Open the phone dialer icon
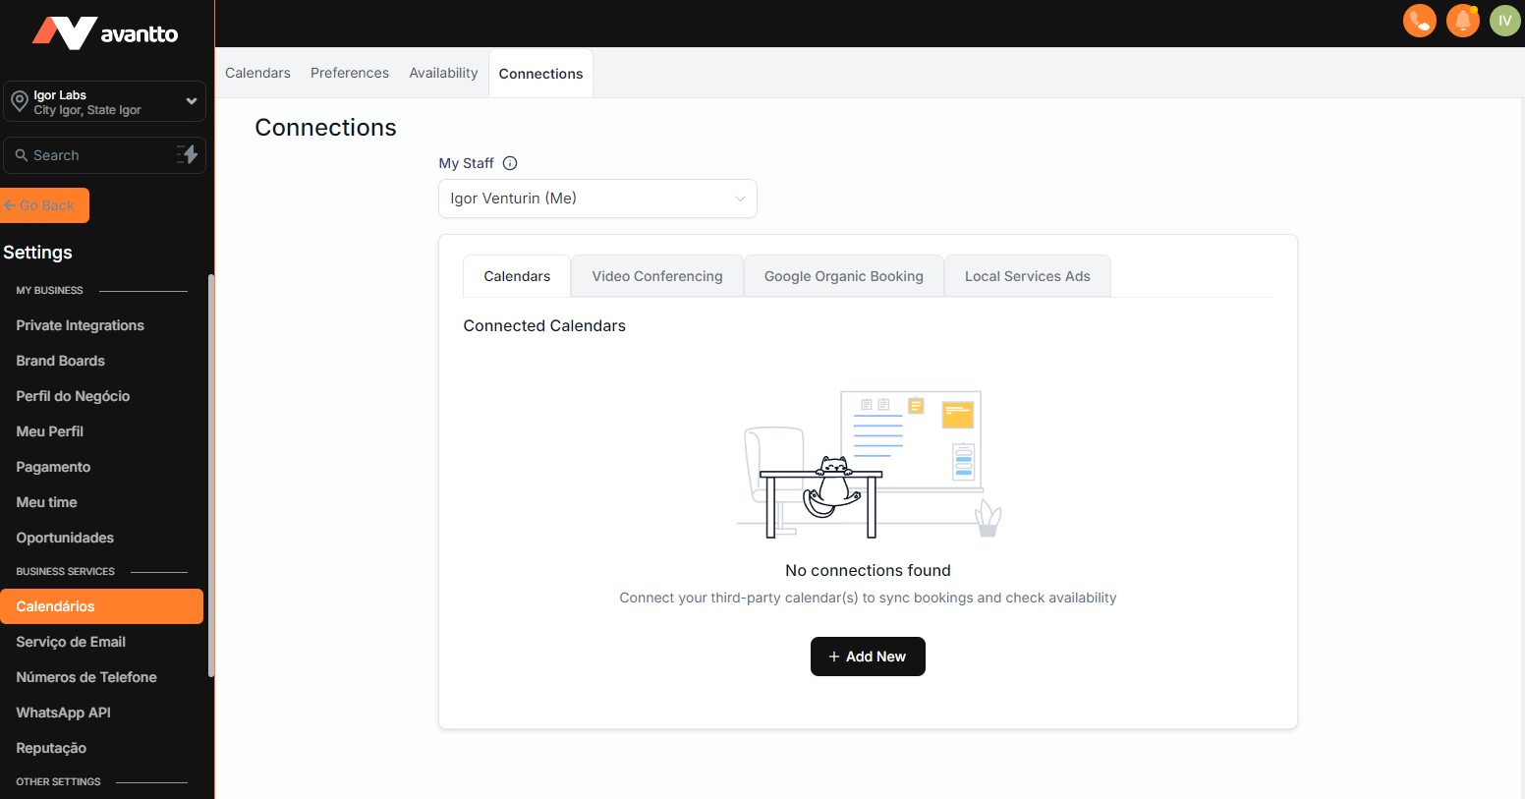The height and width of the screenshot is (799, 1525). pos(1419,21)
